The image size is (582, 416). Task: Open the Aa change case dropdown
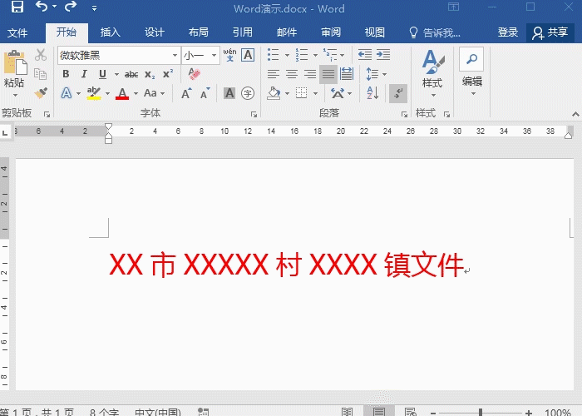(154, 93)
